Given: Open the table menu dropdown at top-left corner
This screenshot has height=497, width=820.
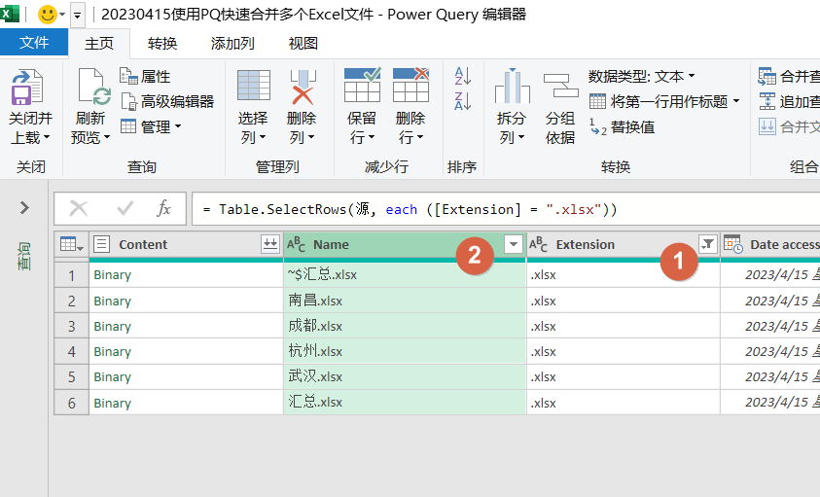Looking at the screenshot, I should point(72,244).
